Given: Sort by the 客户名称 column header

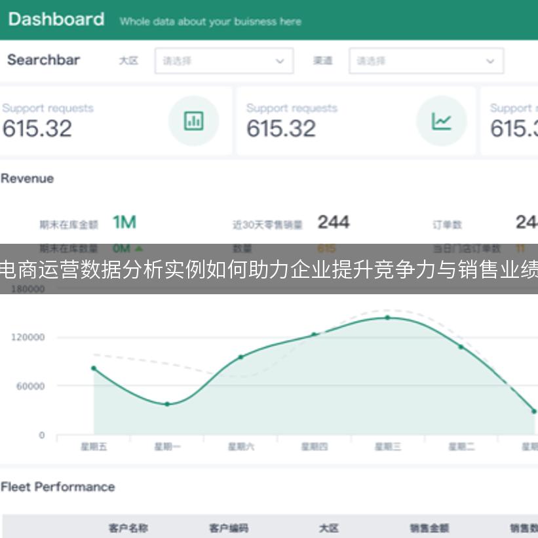Looking at the screenshot, I should [128, 528].
